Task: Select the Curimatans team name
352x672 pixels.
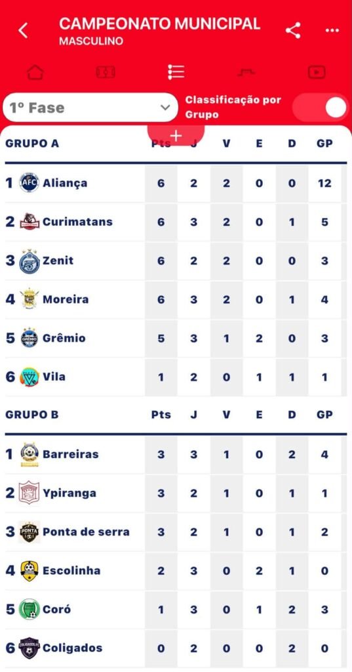Action: pos(77,222)
